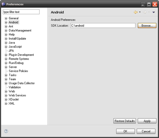
Task: Select the Tasks category
Action: point(12,75)
